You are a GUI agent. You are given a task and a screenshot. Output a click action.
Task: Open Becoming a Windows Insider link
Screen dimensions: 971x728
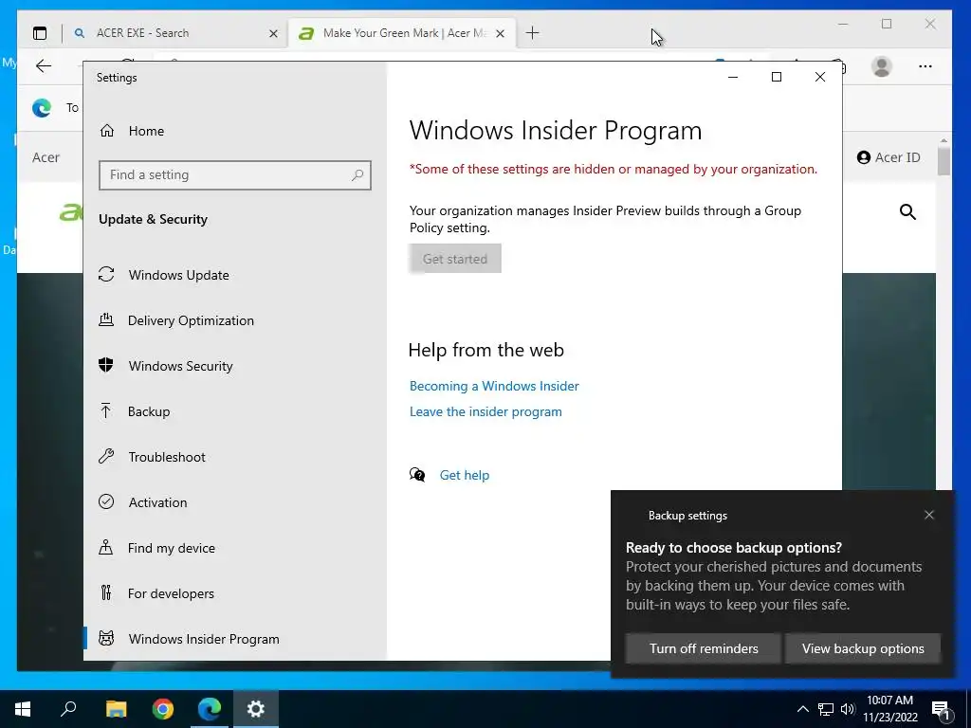click(494, 386)
